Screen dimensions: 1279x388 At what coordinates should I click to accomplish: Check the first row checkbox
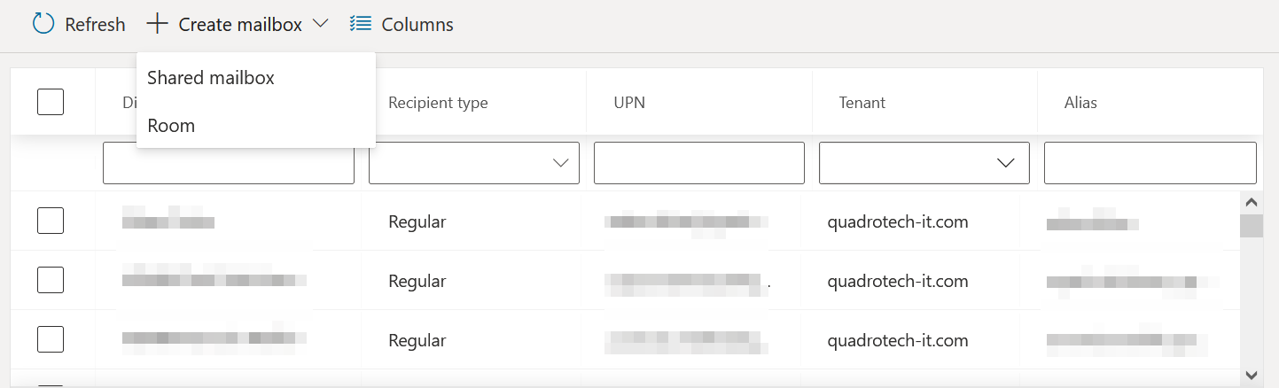pyautogui.click(x=51, y=221)
